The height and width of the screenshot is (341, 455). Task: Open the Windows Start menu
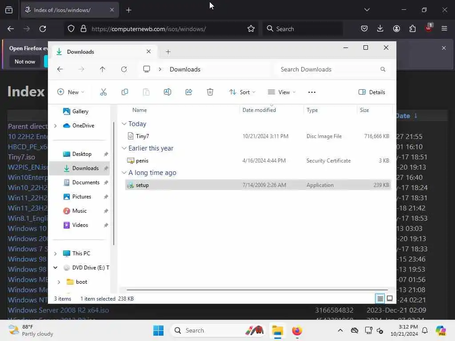tap(159, 330)
